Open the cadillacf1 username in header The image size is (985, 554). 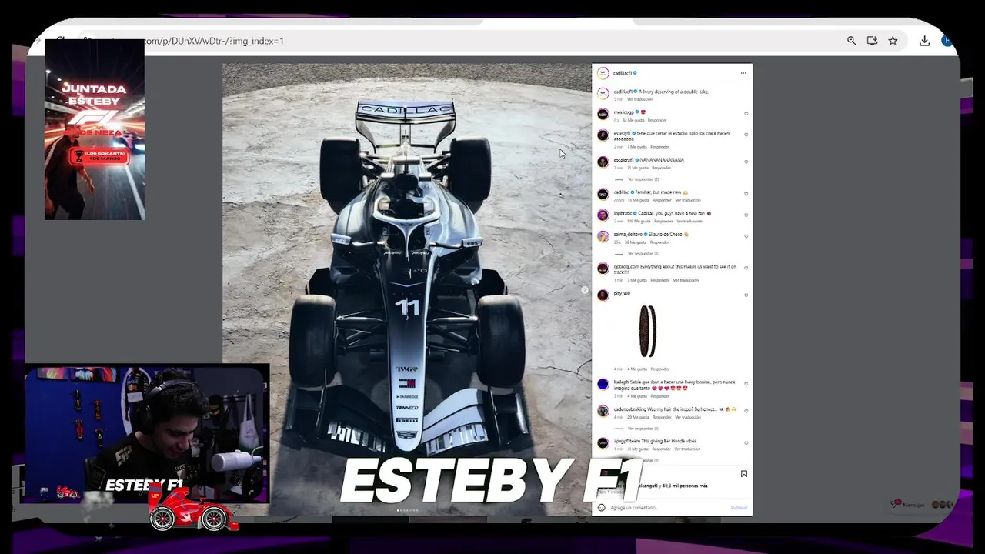coord(623,73)
